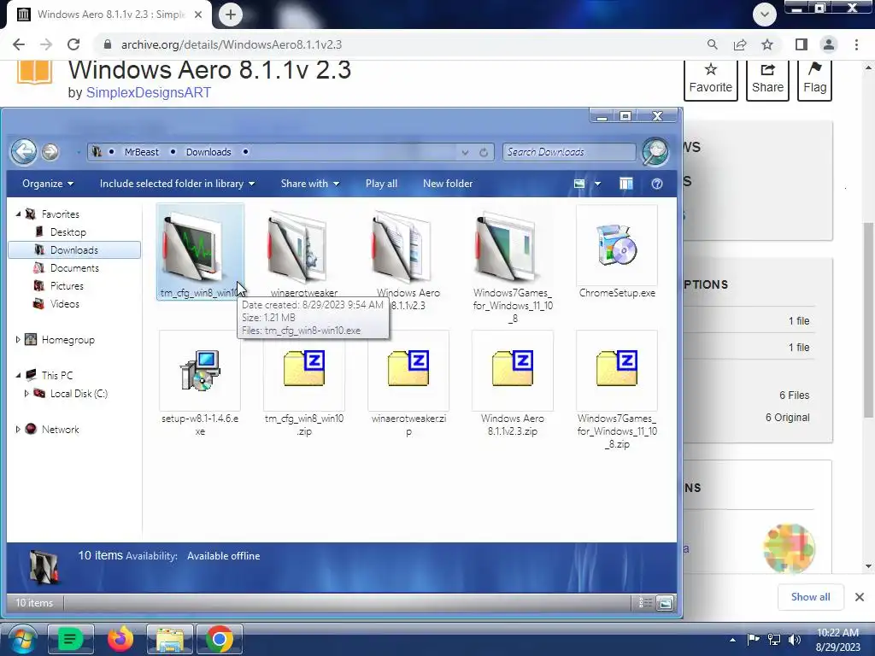875x656 pixels.
Task: Click the Explorer Back arrow button
Action: (x=23, y=152)
